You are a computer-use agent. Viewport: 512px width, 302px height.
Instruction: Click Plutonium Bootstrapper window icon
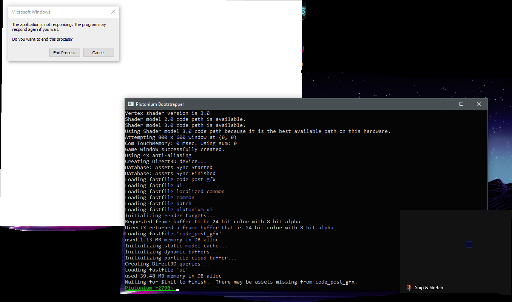point(131,104)
